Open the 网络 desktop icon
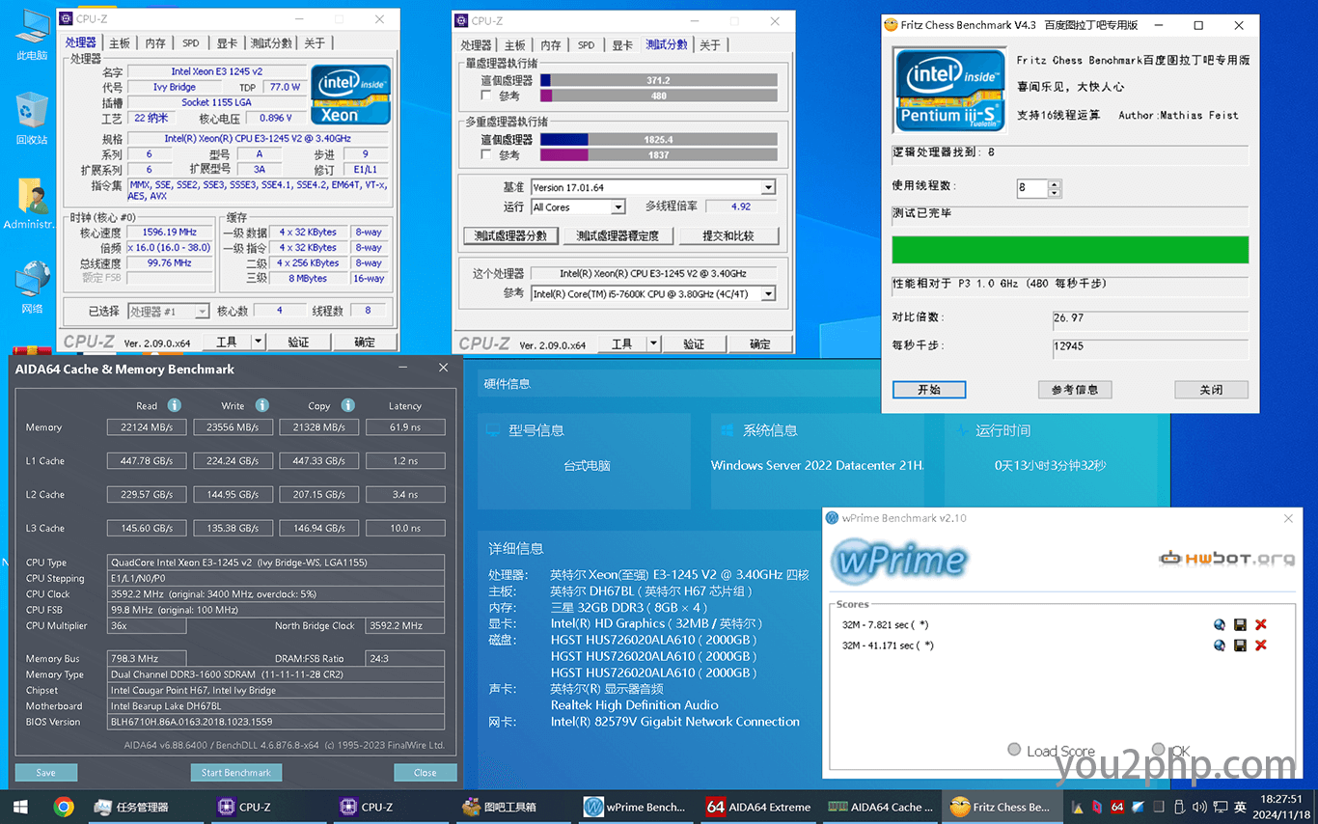This screenshot has height=824, width=1318. point(32,287)
